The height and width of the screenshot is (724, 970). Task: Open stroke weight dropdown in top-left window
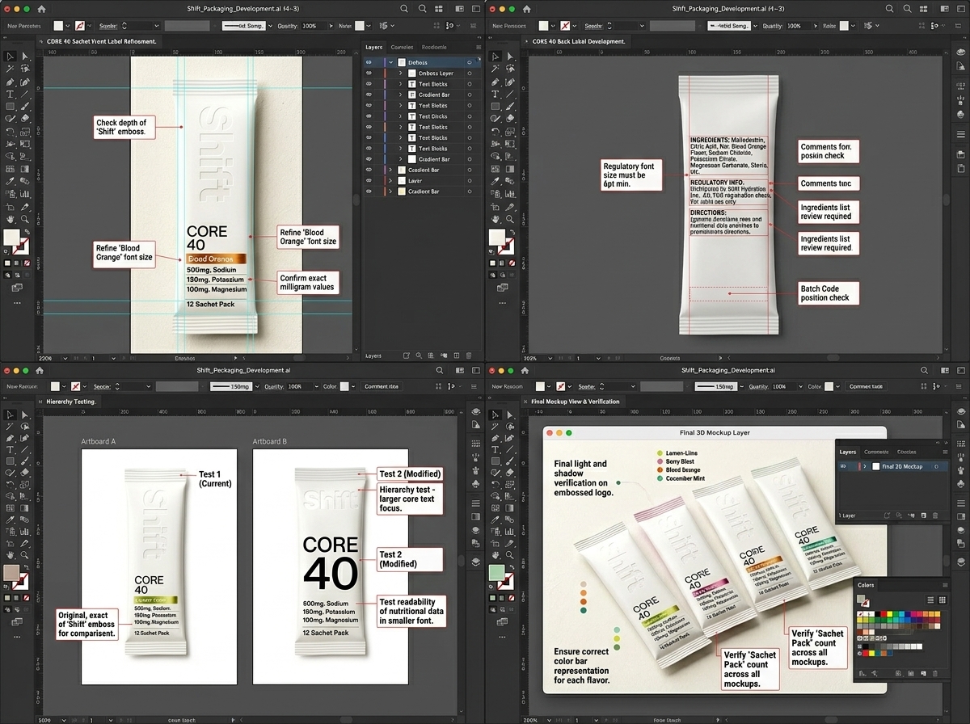point(158,26)
